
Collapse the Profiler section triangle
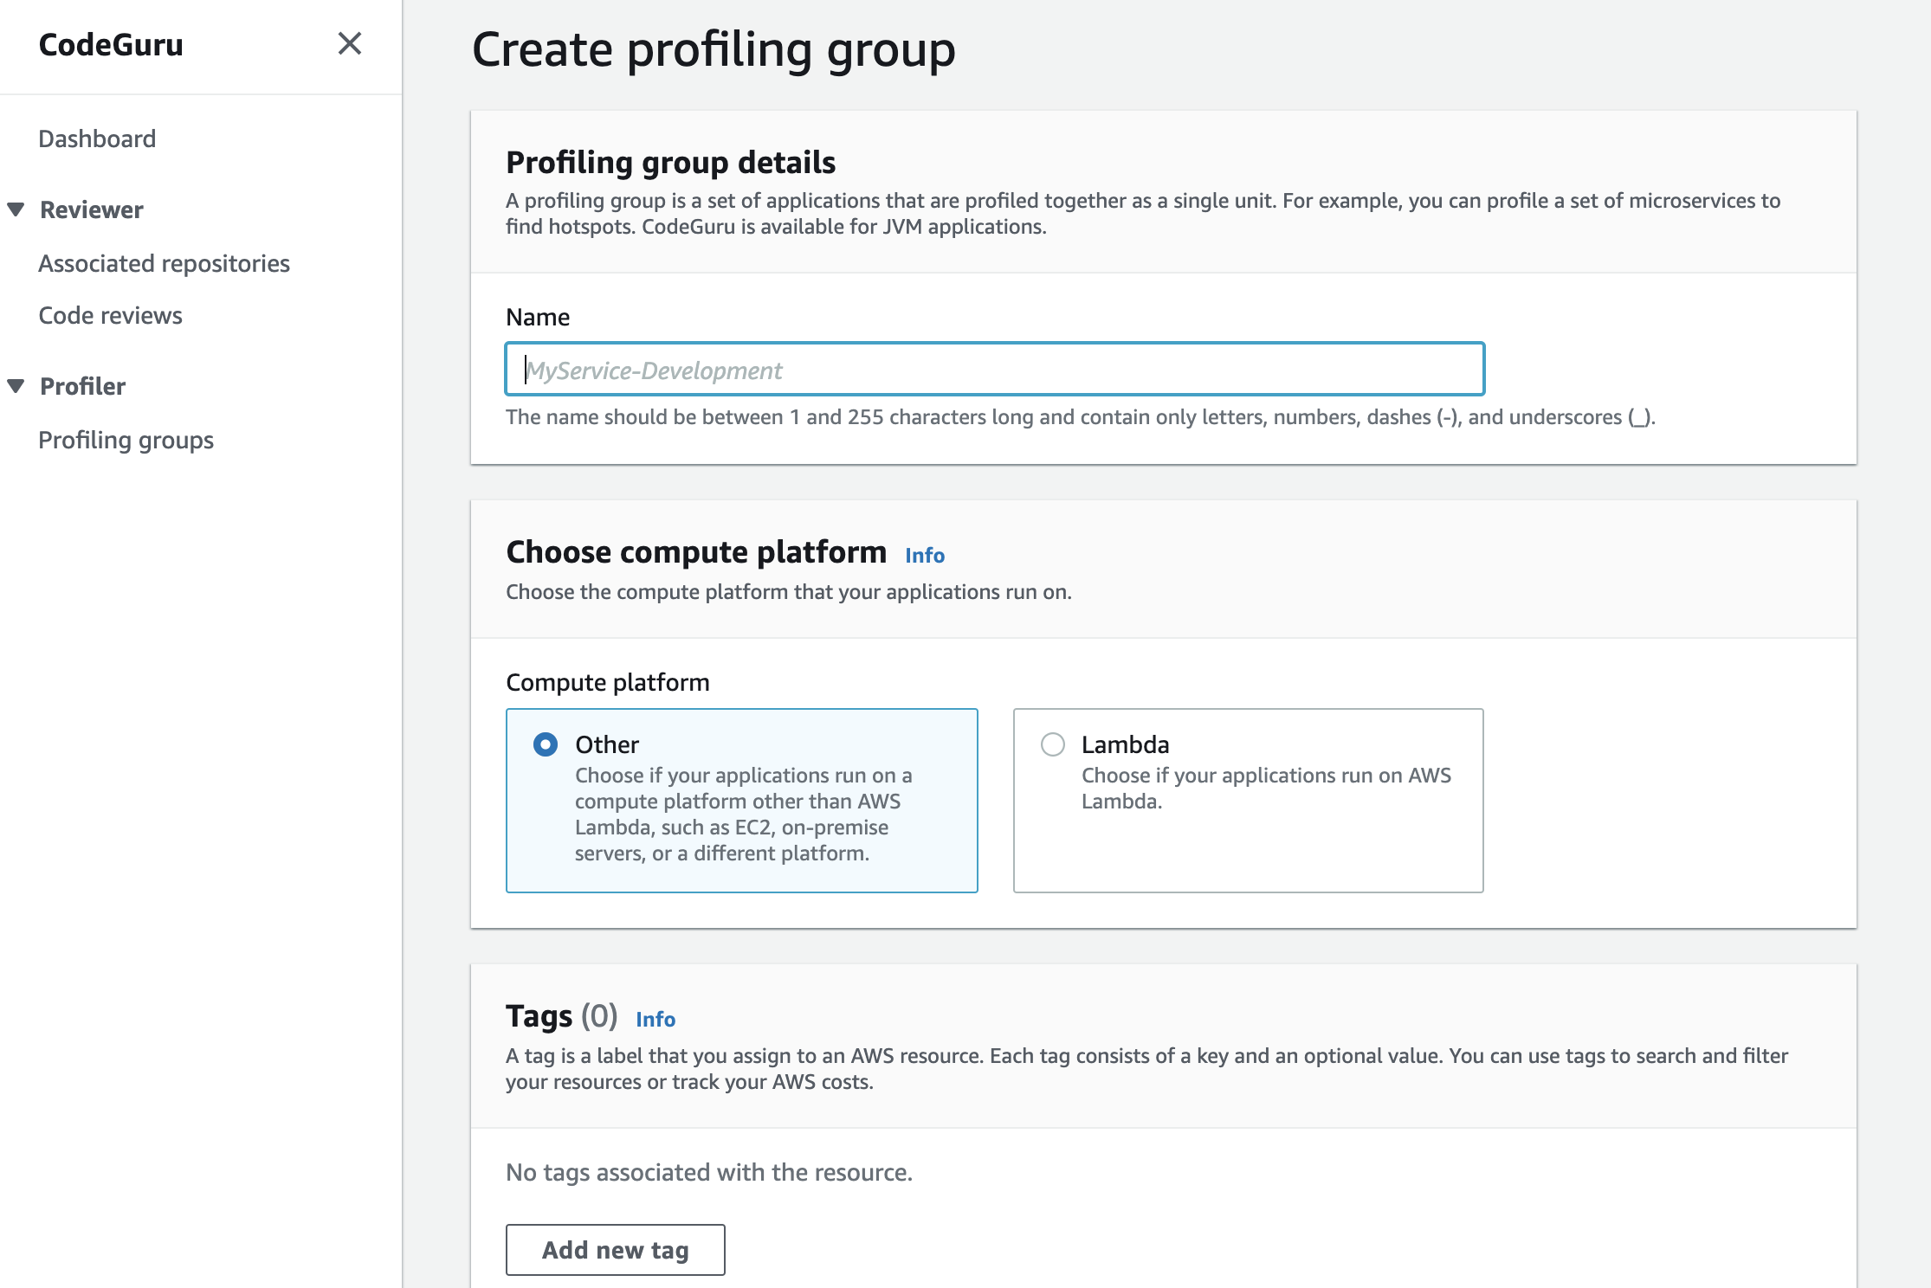pyautogui.click(x=16, y=386)
